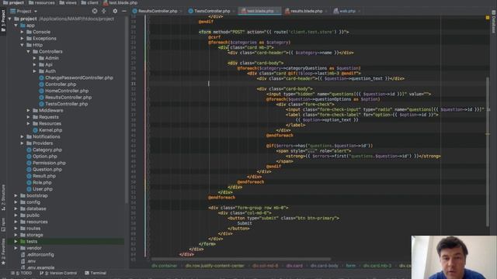Viewport: 497px width, 279px height.
Task: Switch to web.php editor tab
Action: point(346,11)
